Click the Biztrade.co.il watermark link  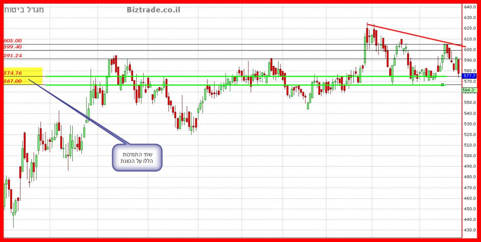click(x=153, y=9)
